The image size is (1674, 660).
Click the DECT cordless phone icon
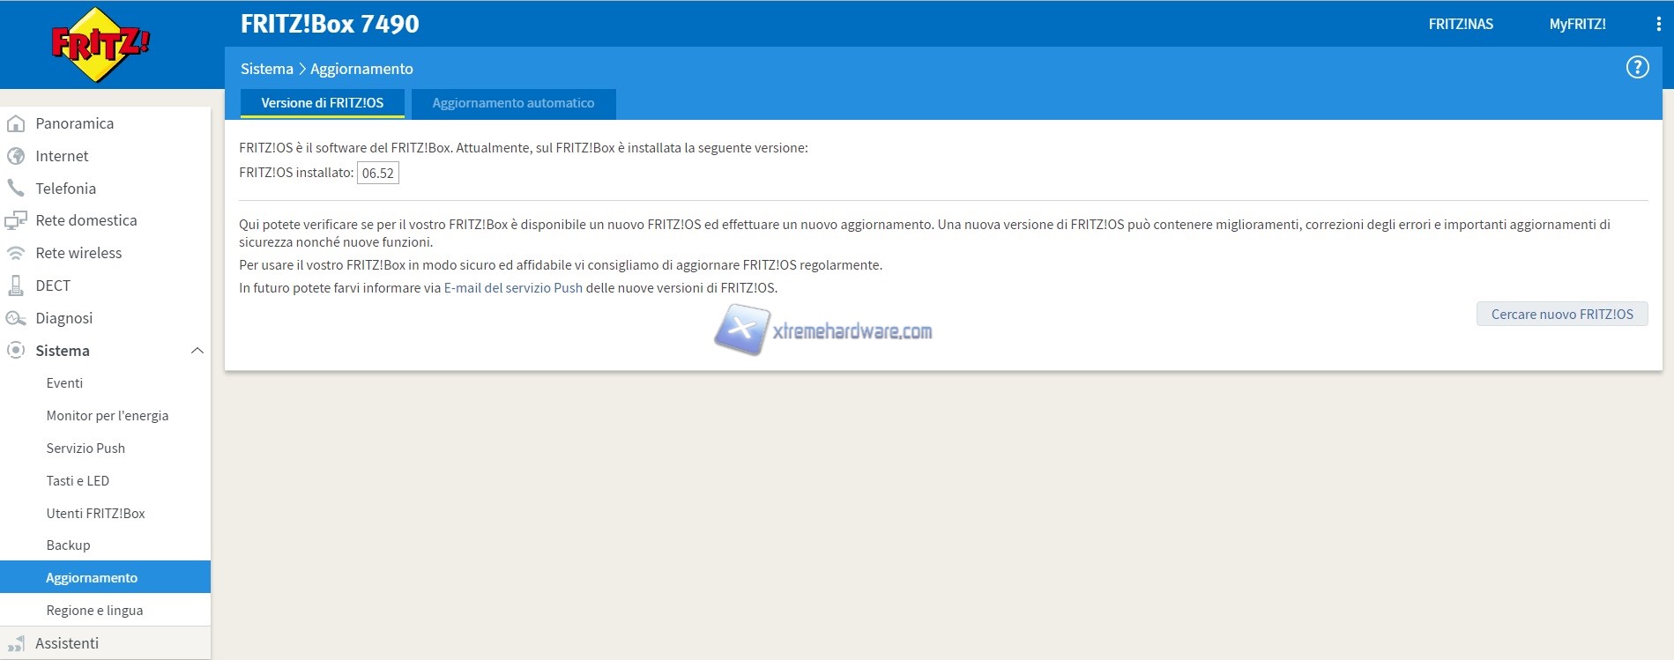[16, 286]
